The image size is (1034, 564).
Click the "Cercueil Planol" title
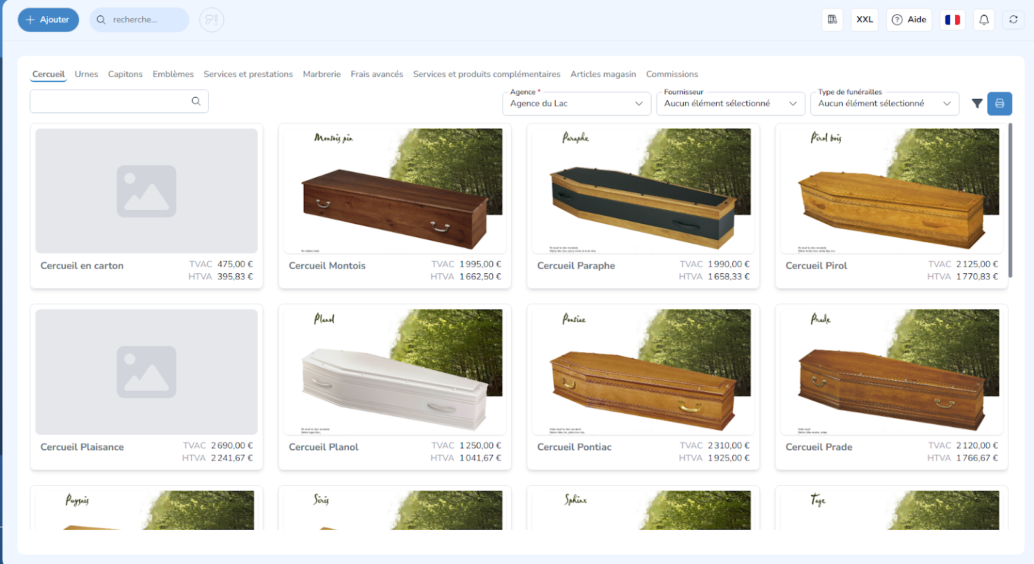pyautogui.click(x=323, y=447)
